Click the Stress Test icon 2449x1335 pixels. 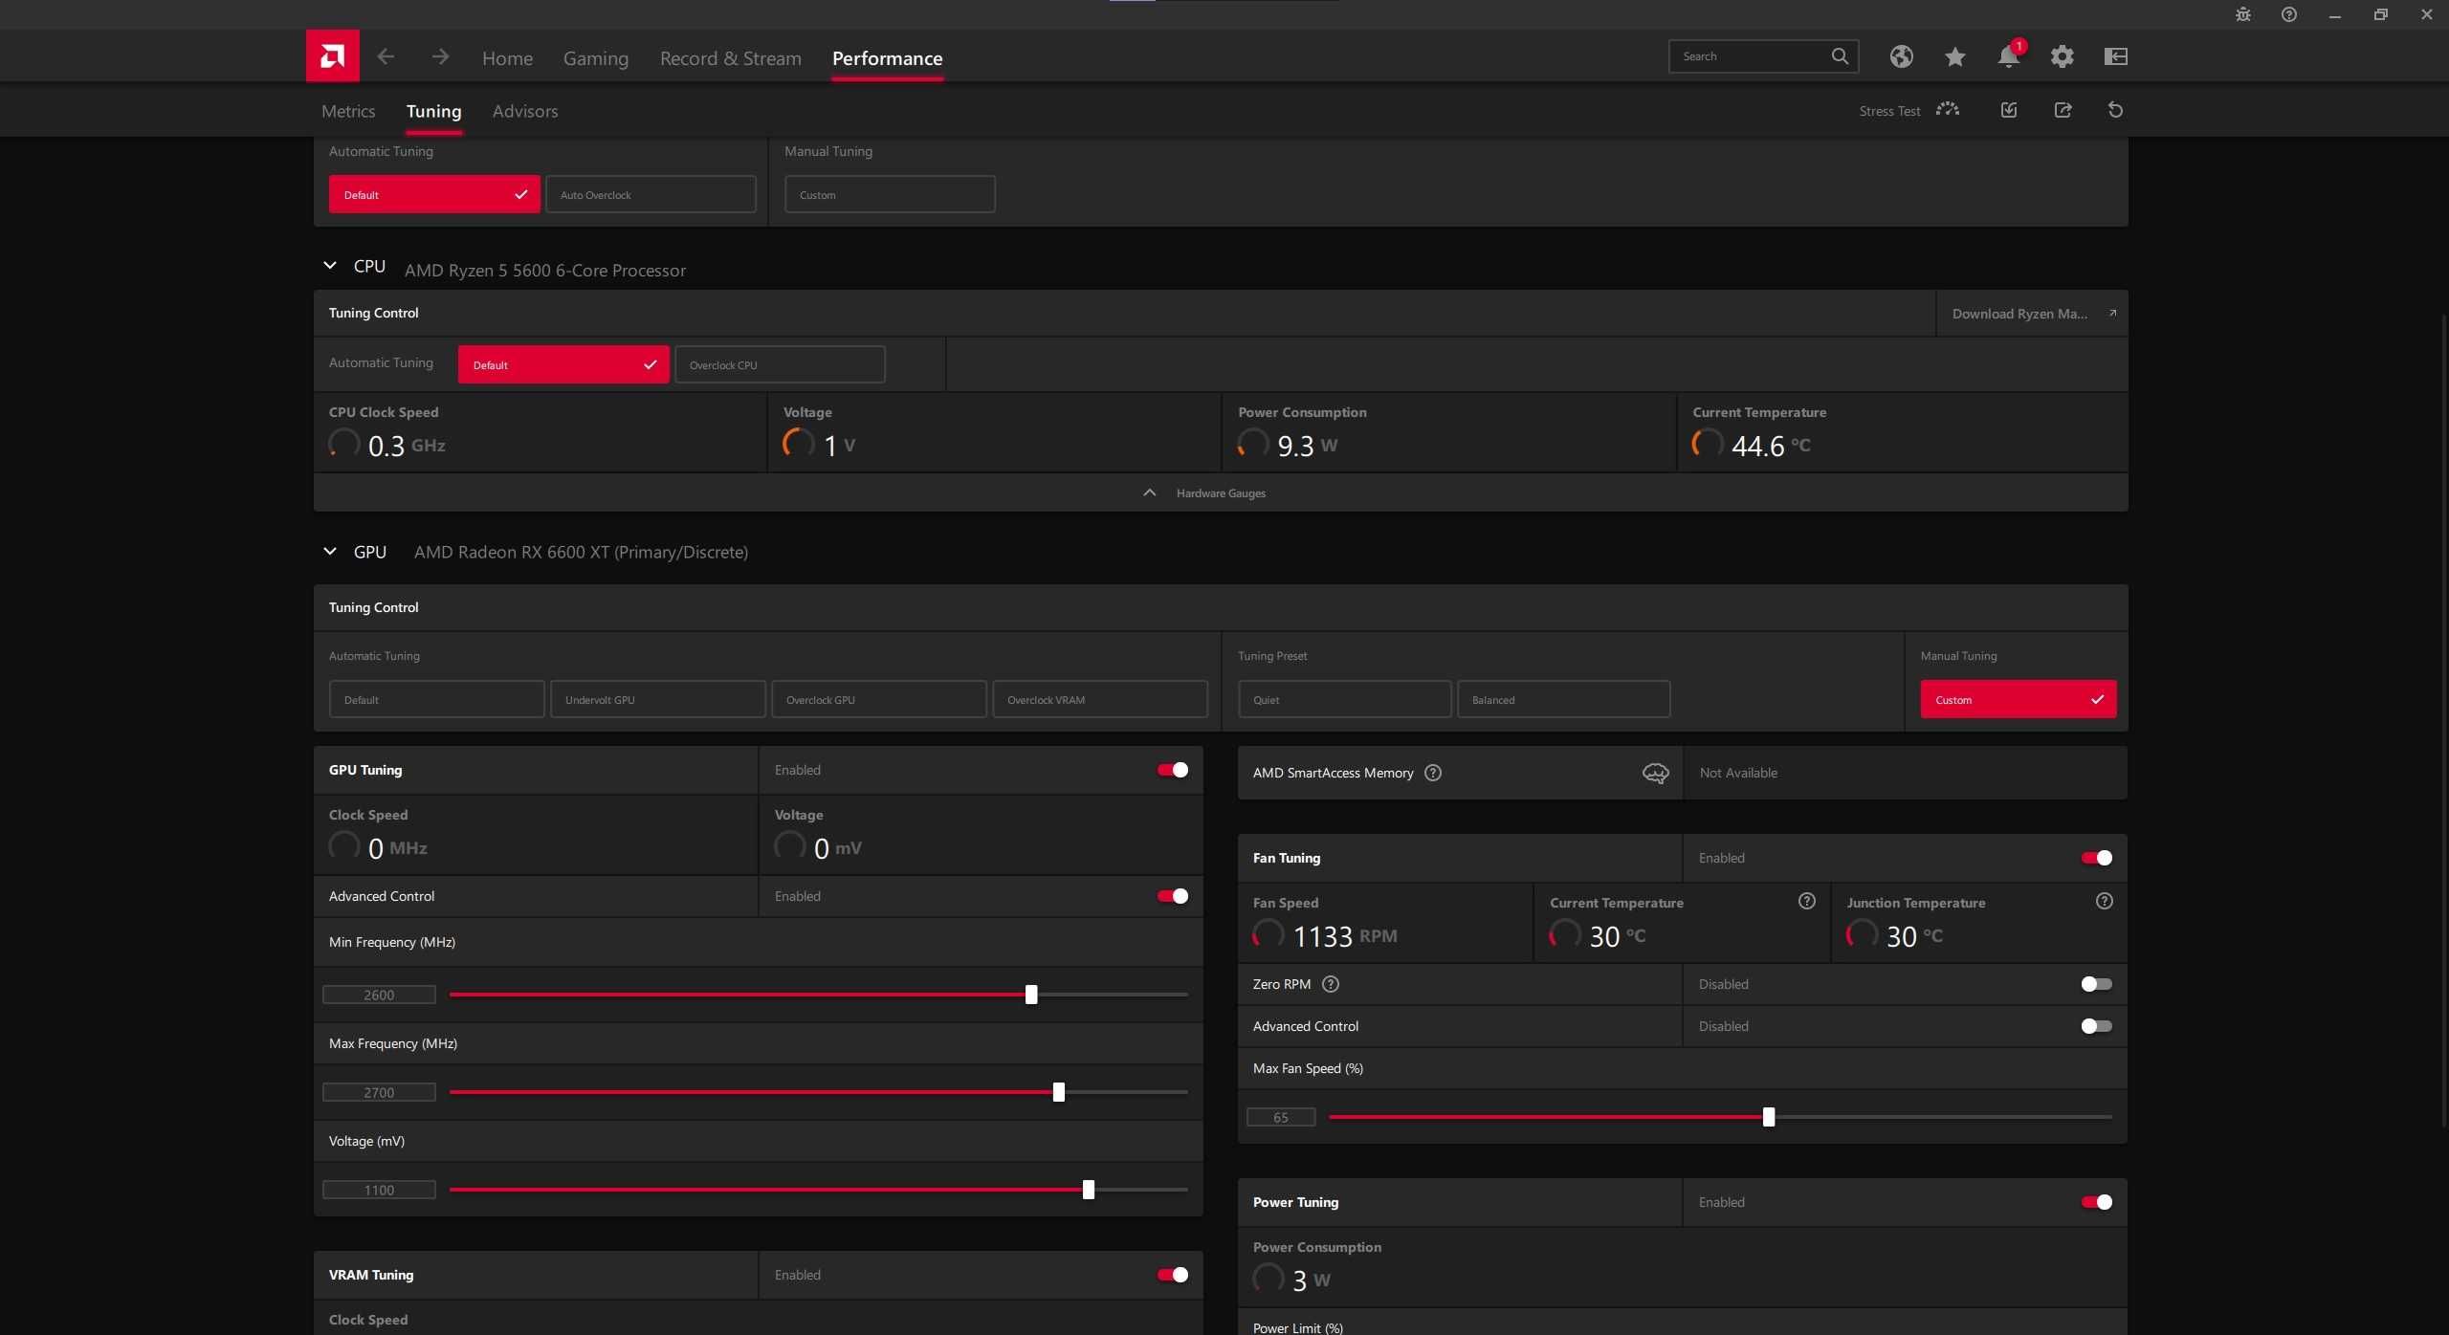1946,110
